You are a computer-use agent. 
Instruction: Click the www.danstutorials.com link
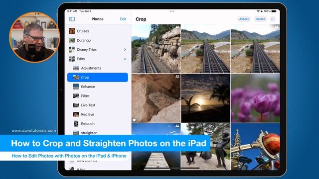pyautogui.click(x=34, y=131)
